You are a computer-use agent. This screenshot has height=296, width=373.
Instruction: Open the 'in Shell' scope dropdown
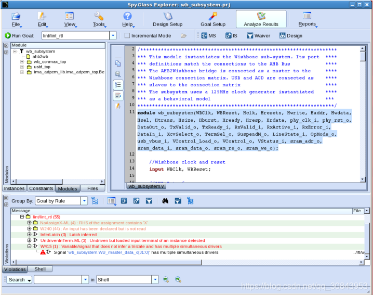coord(155,279)
